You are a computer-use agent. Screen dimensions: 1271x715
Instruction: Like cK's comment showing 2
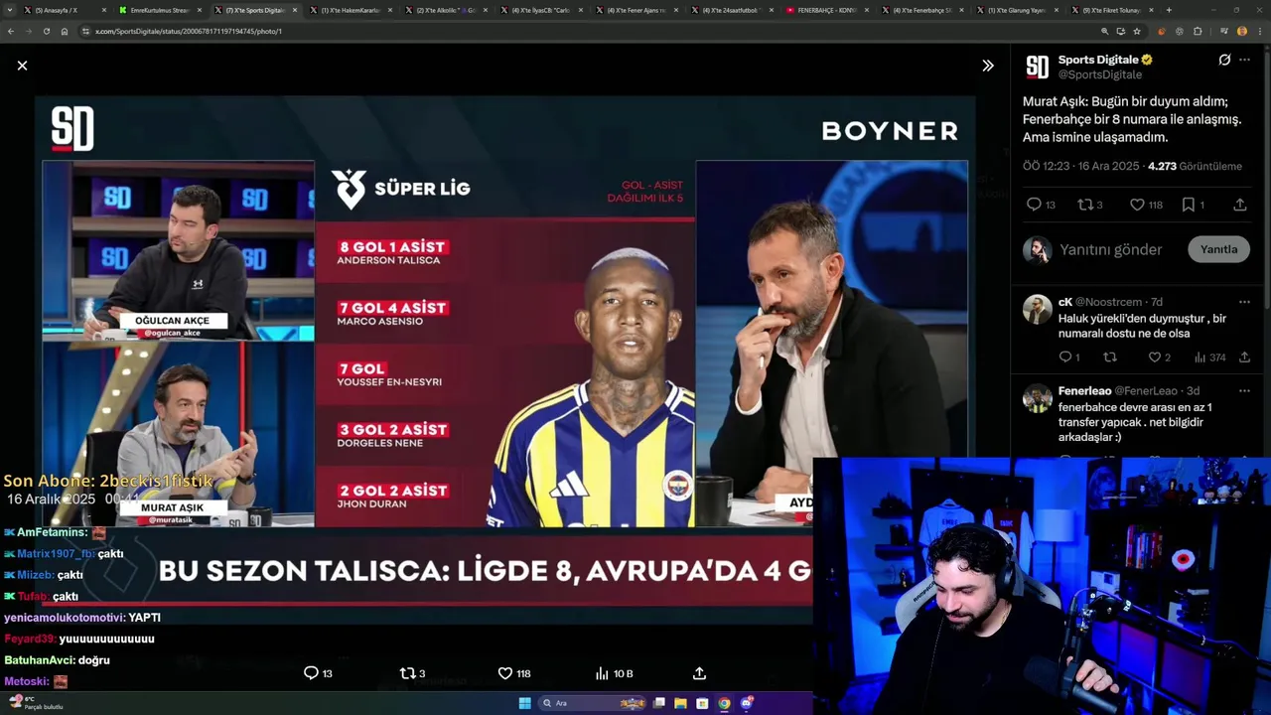coord(1159,357)
